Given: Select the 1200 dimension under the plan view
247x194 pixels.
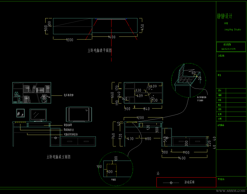Looking at the screenshot, I should pyautogui.click(x=70, y=40).
